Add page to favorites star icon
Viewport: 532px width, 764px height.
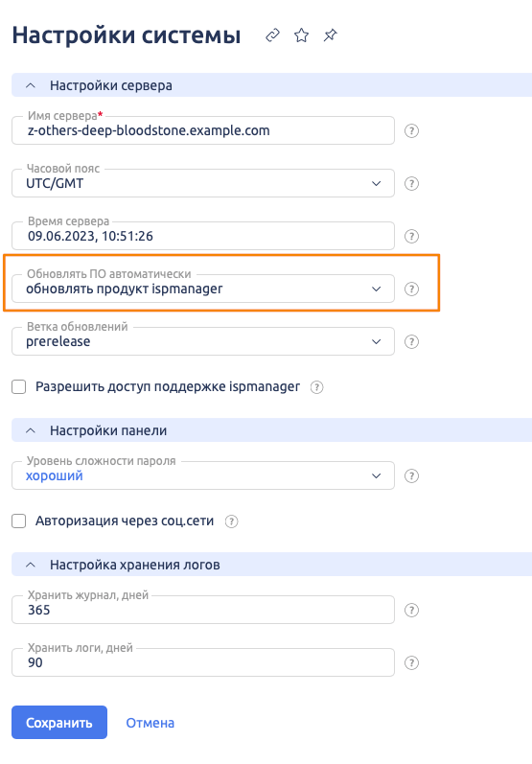pos(302,35)
